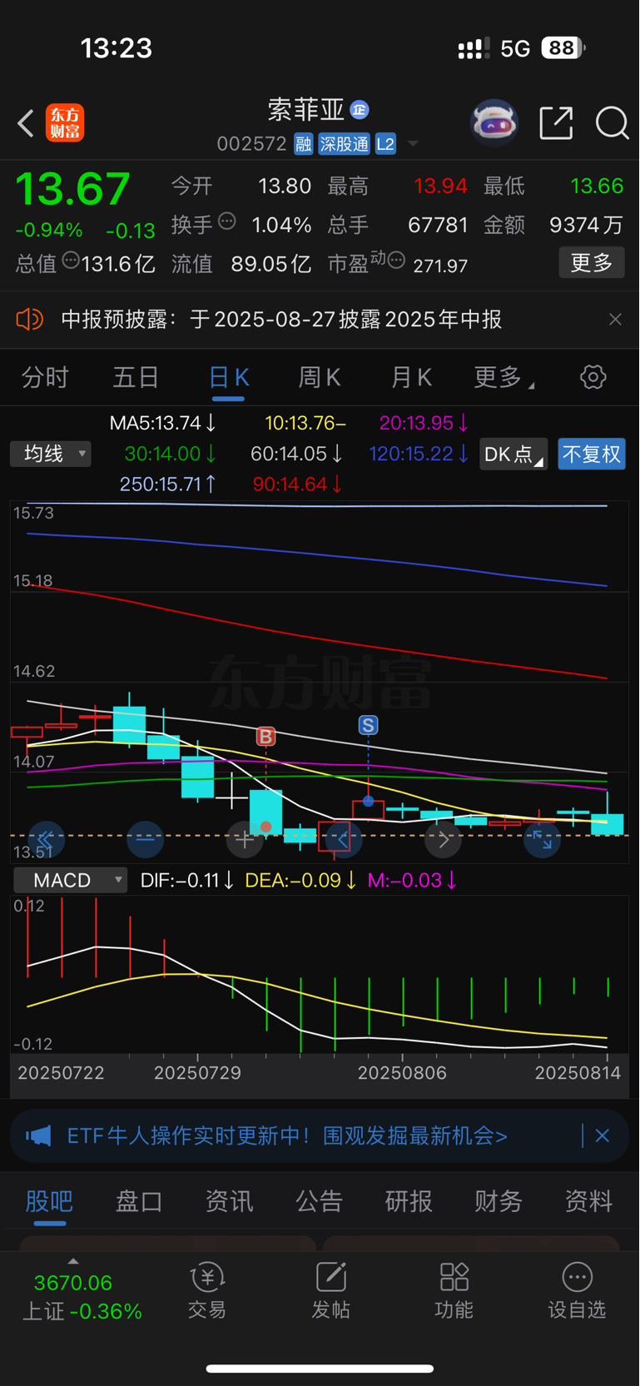Open the 均线 indicator dropdown
This screenshot has width=640, height=1386.
pos(51,454)
